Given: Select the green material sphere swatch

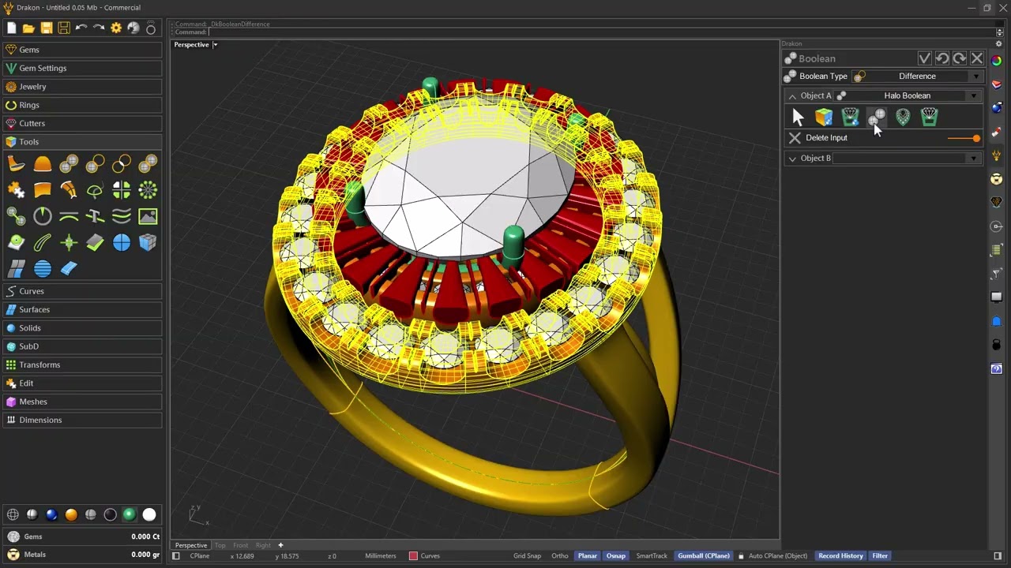Looking at the screenshot, I should click(130, 514).
